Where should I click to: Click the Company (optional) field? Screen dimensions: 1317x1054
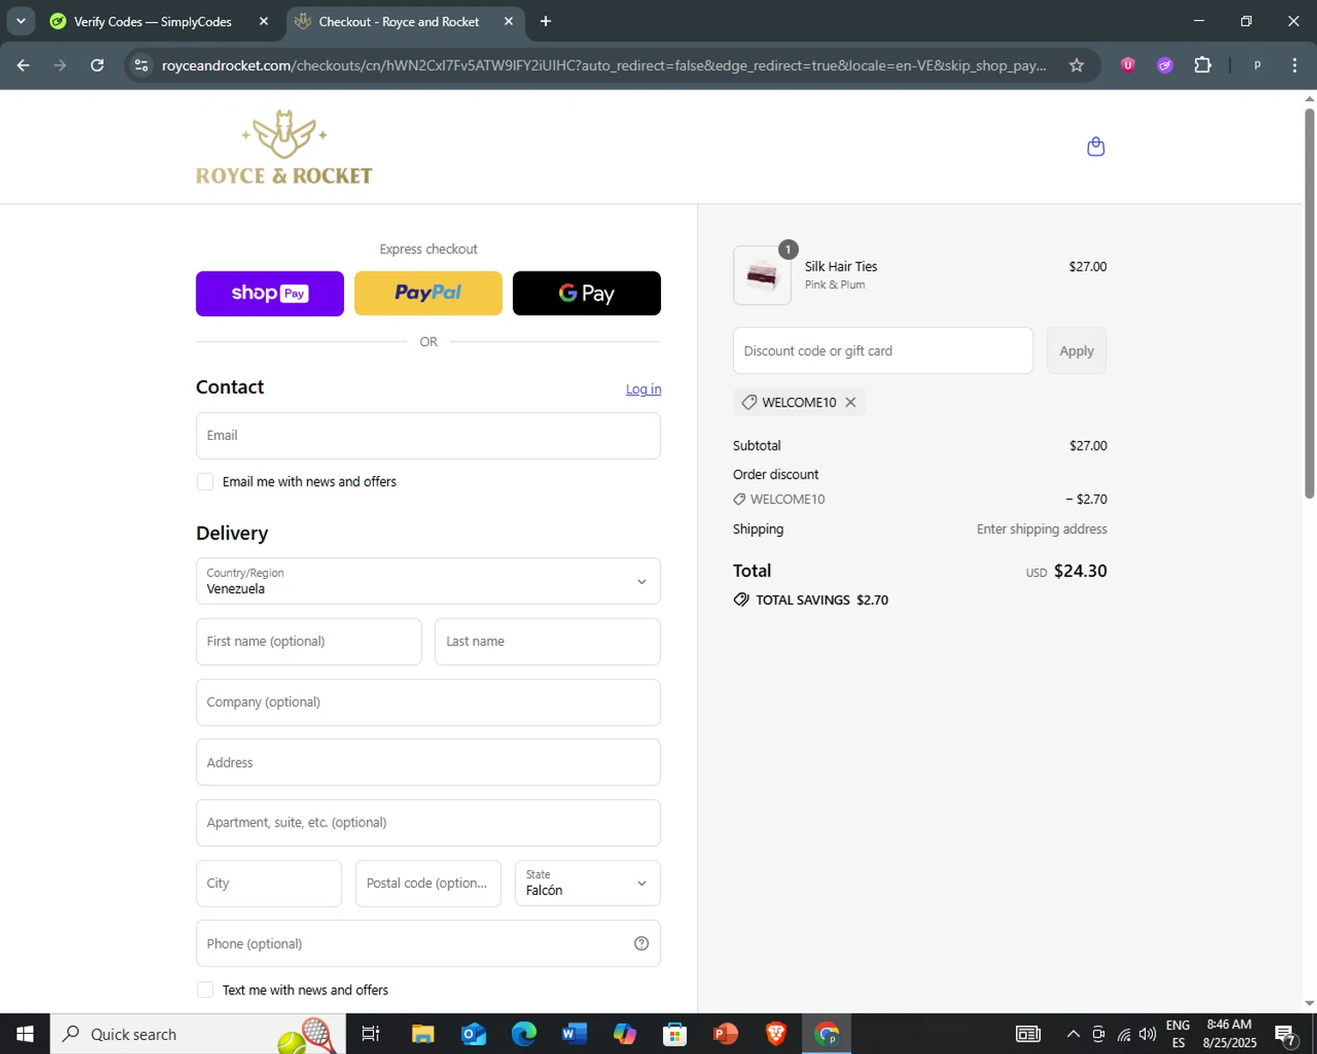click(428, 702)
